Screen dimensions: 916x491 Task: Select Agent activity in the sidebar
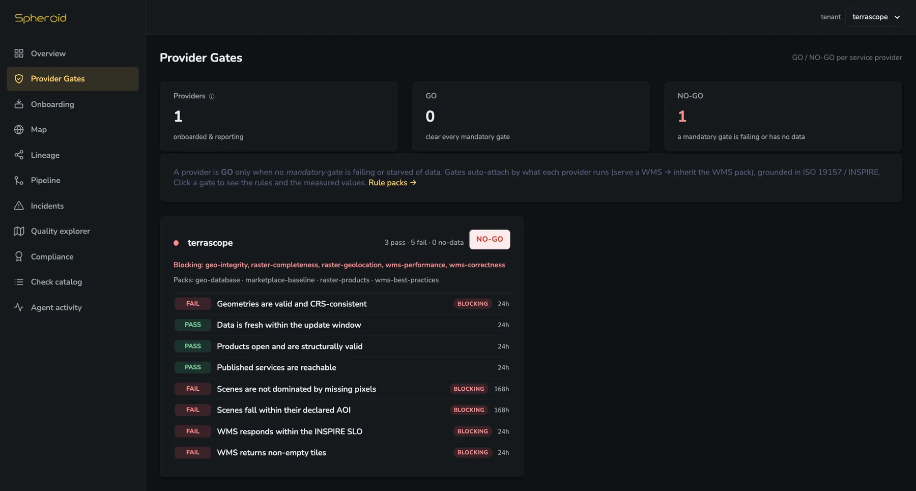(x=73, y=307)
